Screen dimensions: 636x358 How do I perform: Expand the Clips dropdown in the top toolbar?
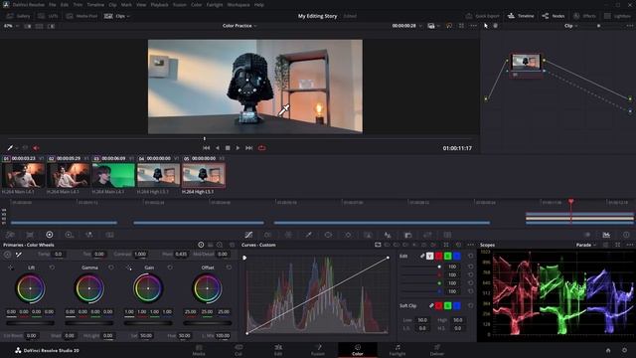[117, 16]
